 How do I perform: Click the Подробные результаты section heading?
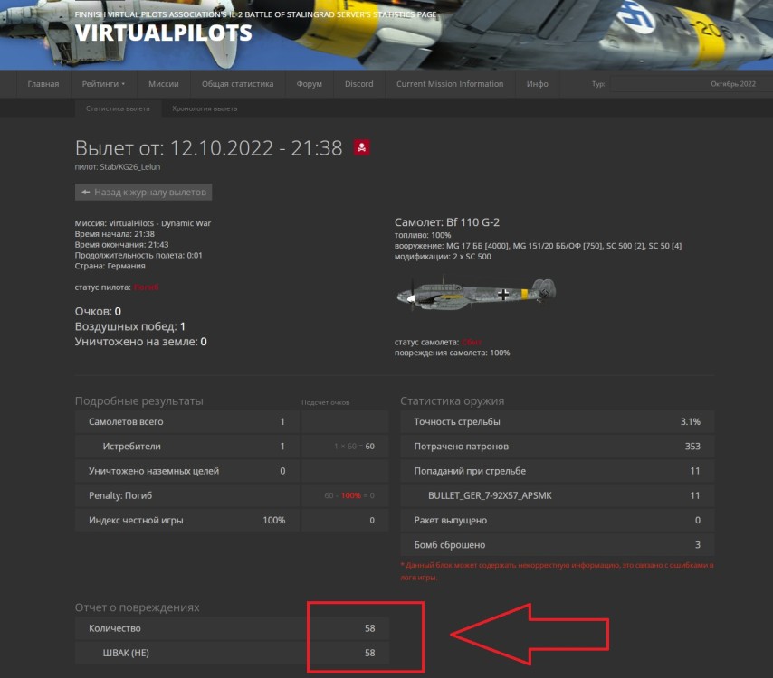139,400
